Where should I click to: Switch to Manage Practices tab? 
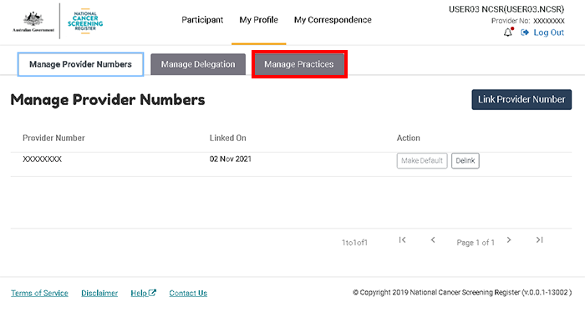click(299, 64)
